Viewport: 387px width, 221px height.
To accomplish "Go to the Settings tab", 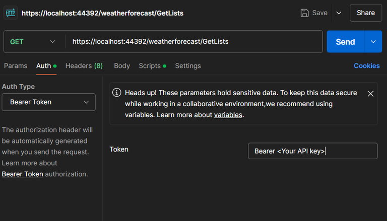I will pyautogui.click(x=188, y=66).
